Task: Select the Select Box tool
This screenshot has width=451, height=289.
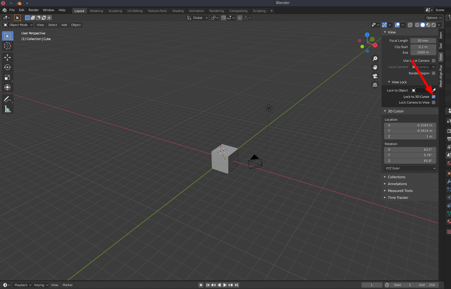Action: pos(7,36)
